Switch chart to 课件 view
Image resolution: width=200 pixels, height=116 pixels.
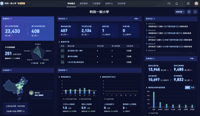click(188, 87)
